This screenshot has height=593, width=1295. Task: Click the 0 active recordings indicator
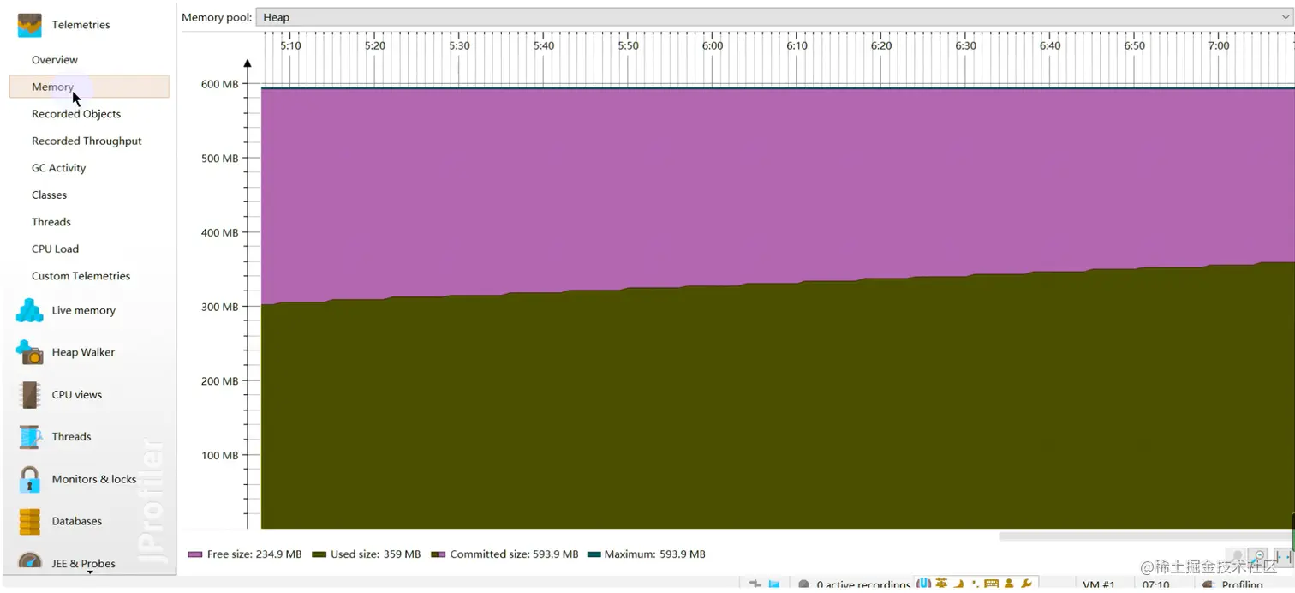[x=862, y=584]
